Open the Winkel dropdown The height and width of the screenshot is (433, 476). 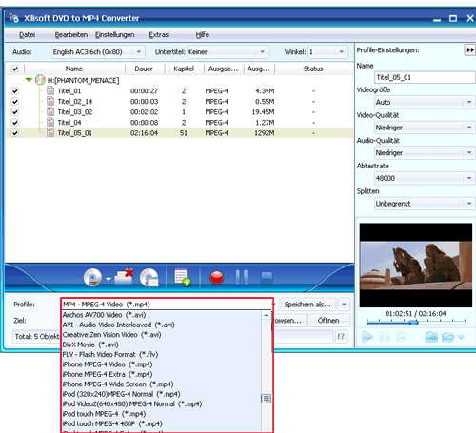[x=342, y=51]
